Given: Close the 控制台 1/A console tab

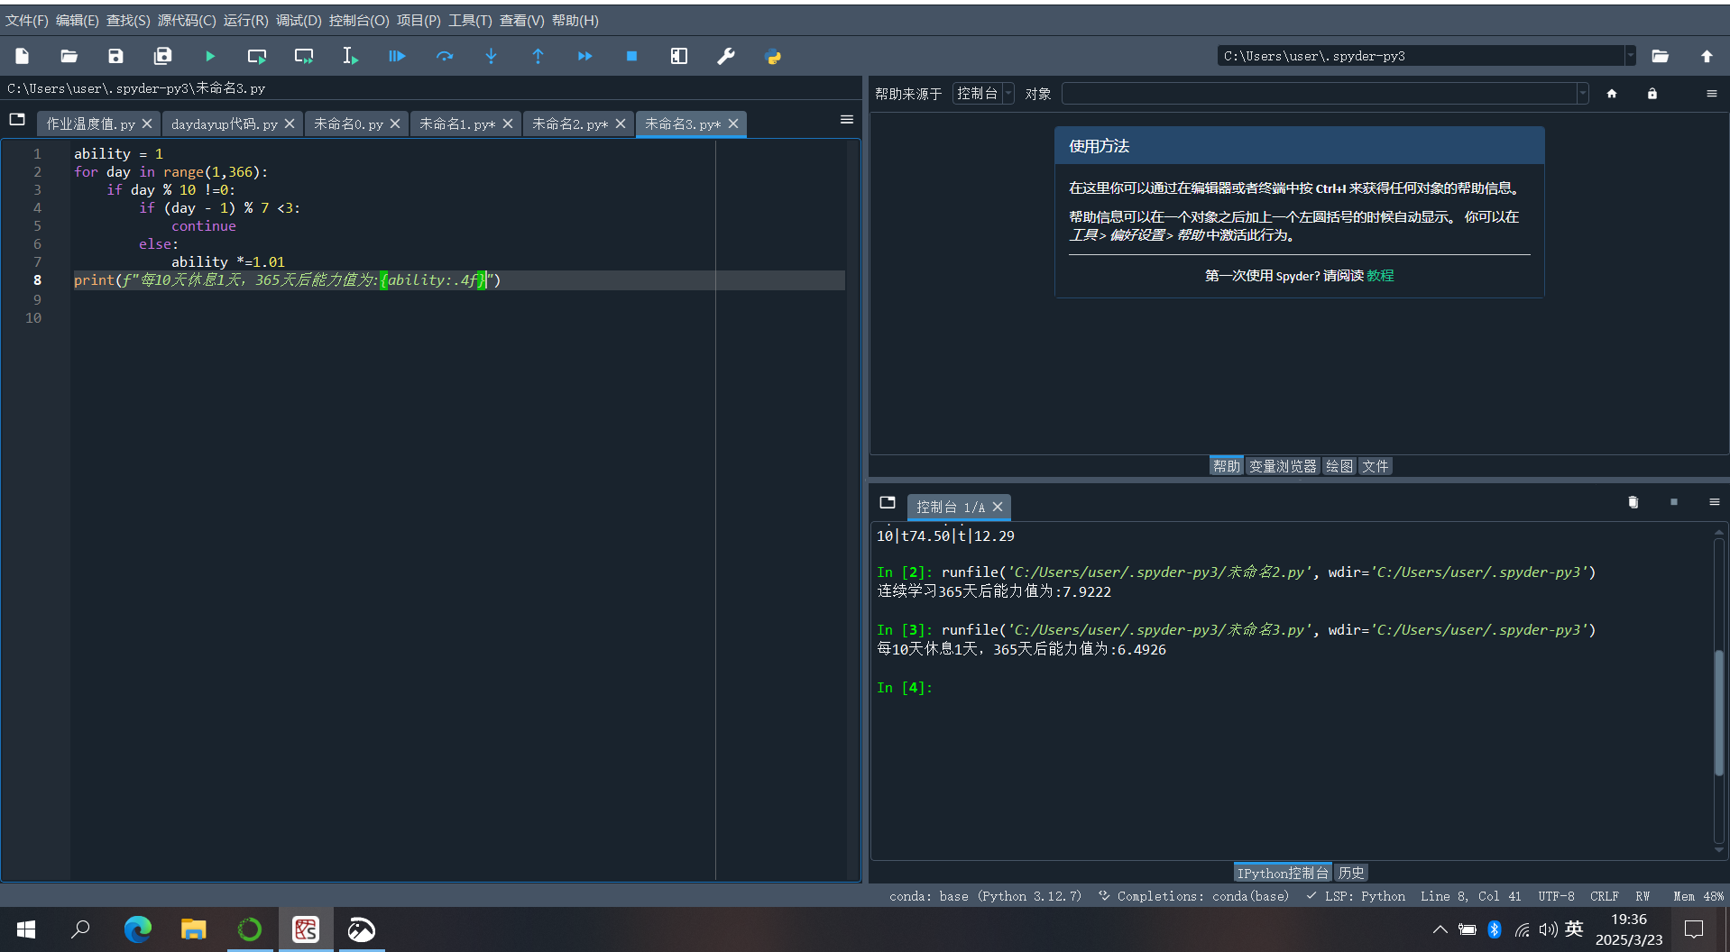Looking at the screenshot, I should pos(998,508).
